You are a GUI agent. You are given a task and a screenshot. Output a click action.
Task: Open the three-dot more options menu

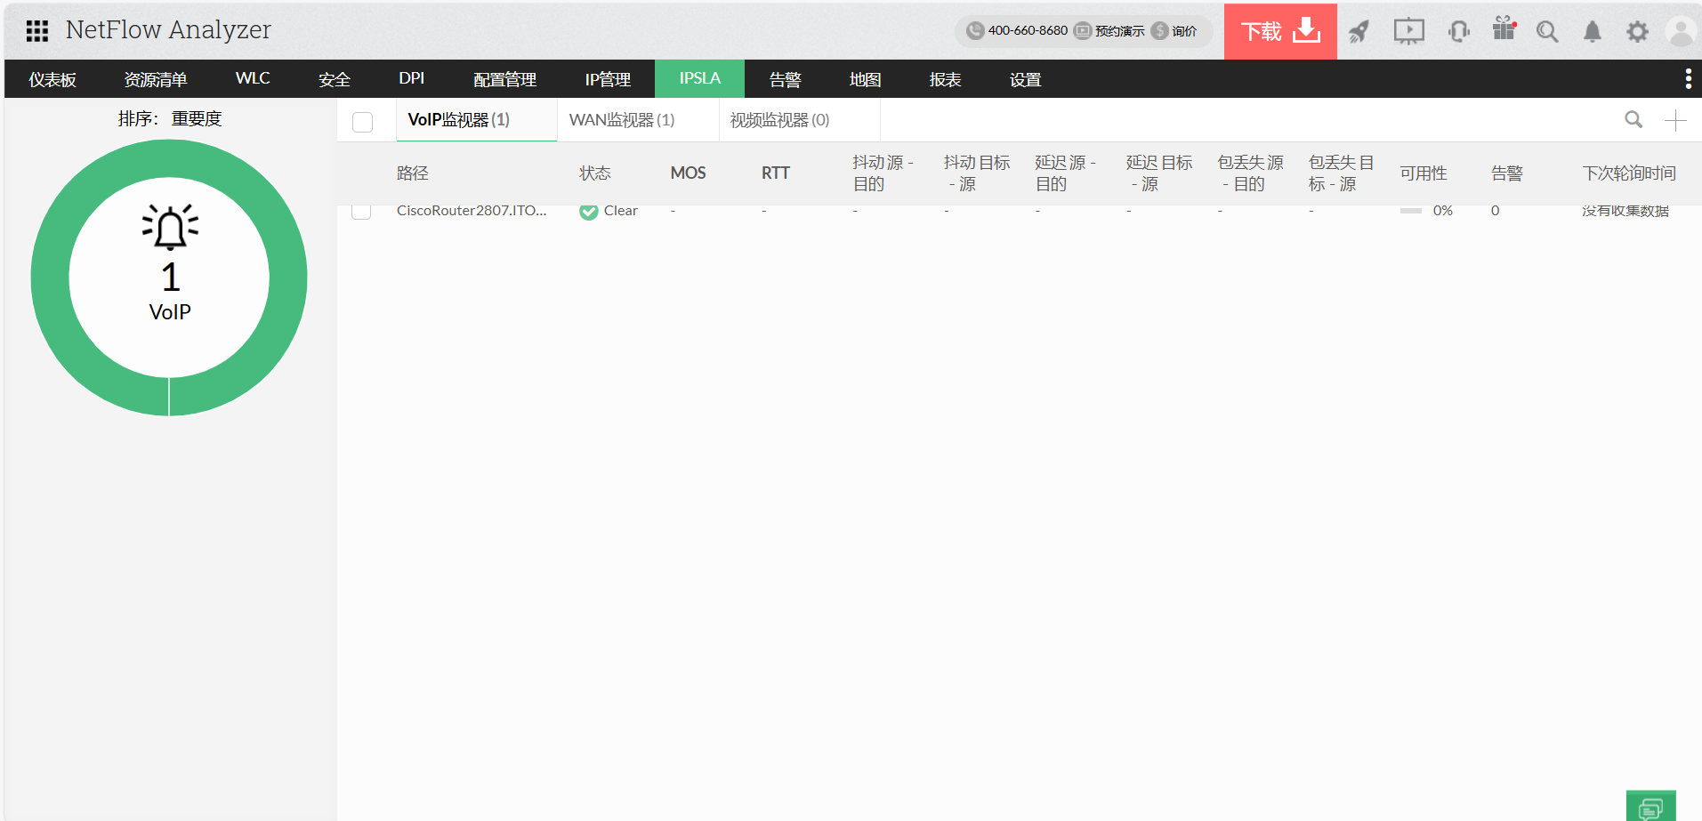pyautogui.click(x=1688, y=79)
